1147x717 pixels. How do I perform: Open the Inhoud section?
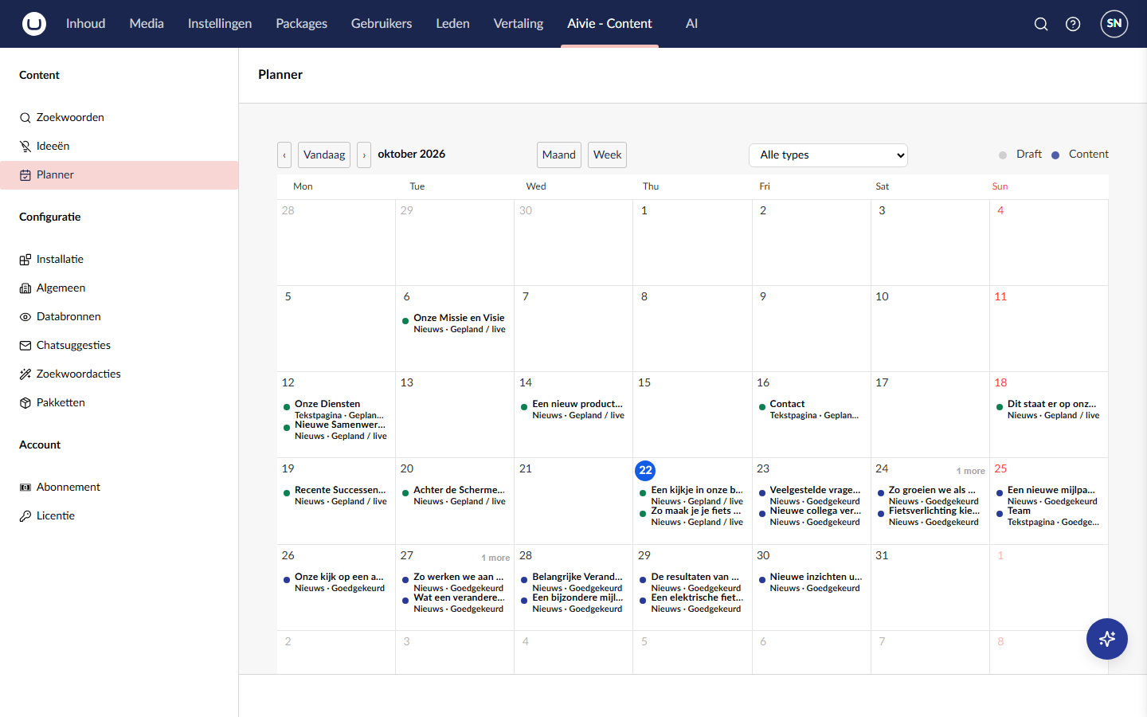tap(86, 24)
